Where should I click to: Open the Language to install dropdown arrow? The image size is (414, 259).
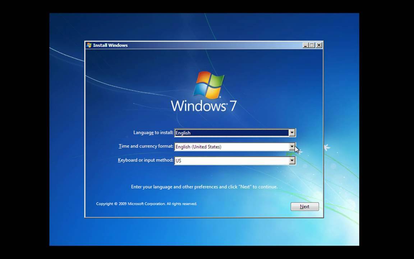[292, 133]
